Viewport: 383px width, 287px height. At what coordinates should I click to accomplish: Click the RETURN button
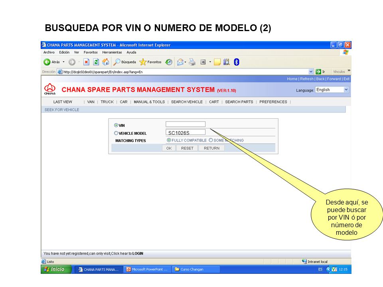click(x=211, y=148)
